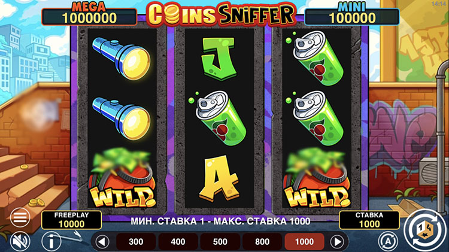Click the yellow A symbol
Viewport: 449px width, 252px height.
(219, 178)
